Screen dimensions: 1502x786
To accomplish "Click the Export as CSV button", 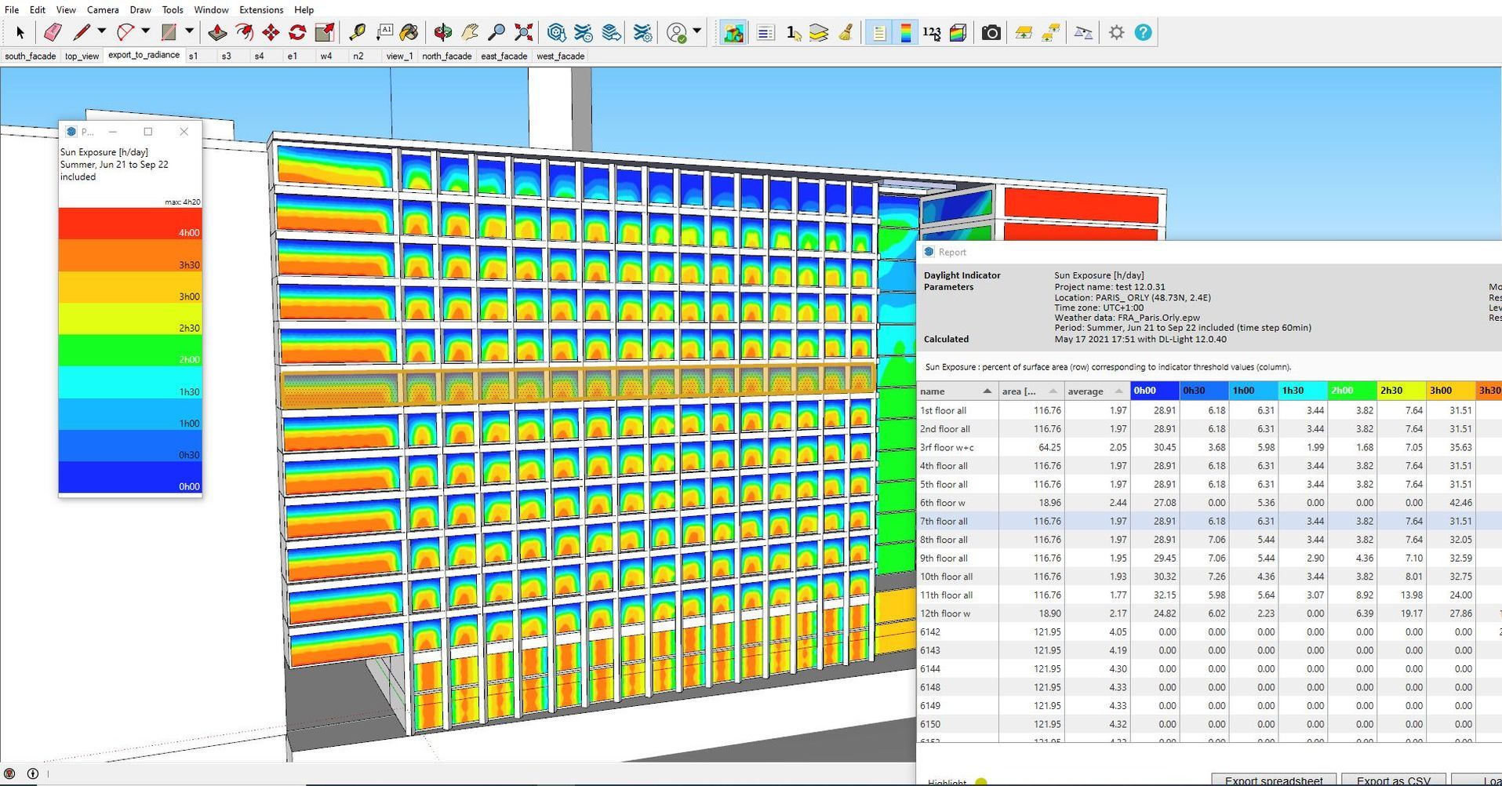I will pyautogui.click(x=1394, y=780).
